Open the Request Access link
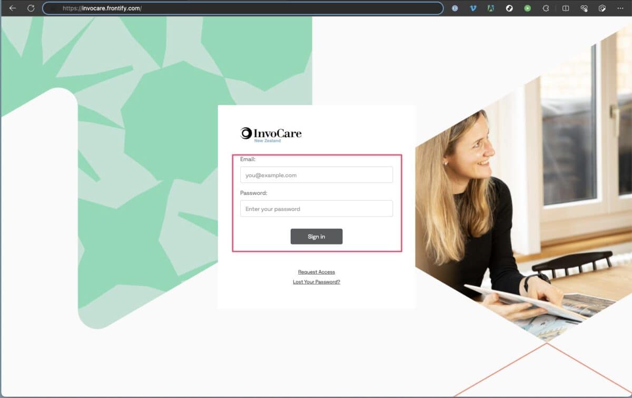The image size is (632, 398). (x=316, y=272)
